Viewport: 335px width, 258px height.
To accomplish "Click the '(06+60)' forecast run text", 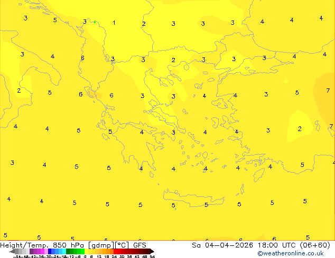I will point(315,245).
